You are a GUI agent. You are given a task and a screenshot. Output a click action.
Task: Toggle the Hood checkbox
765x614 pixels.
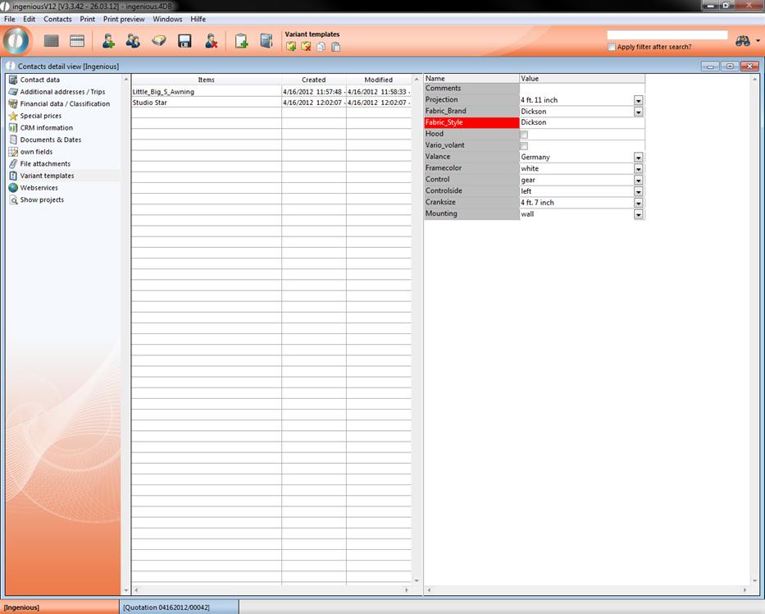[x=524, y=135]
